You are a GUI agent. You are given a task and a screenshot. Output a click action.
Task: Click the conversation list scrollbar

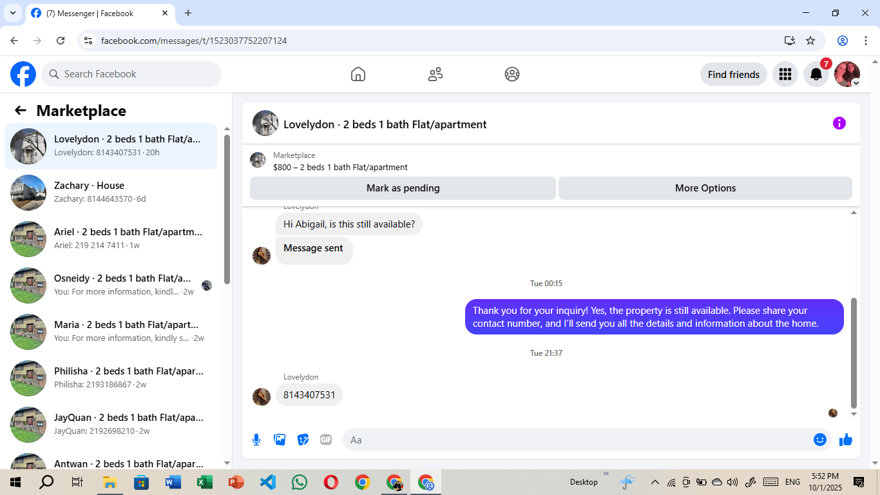[227, 209]
